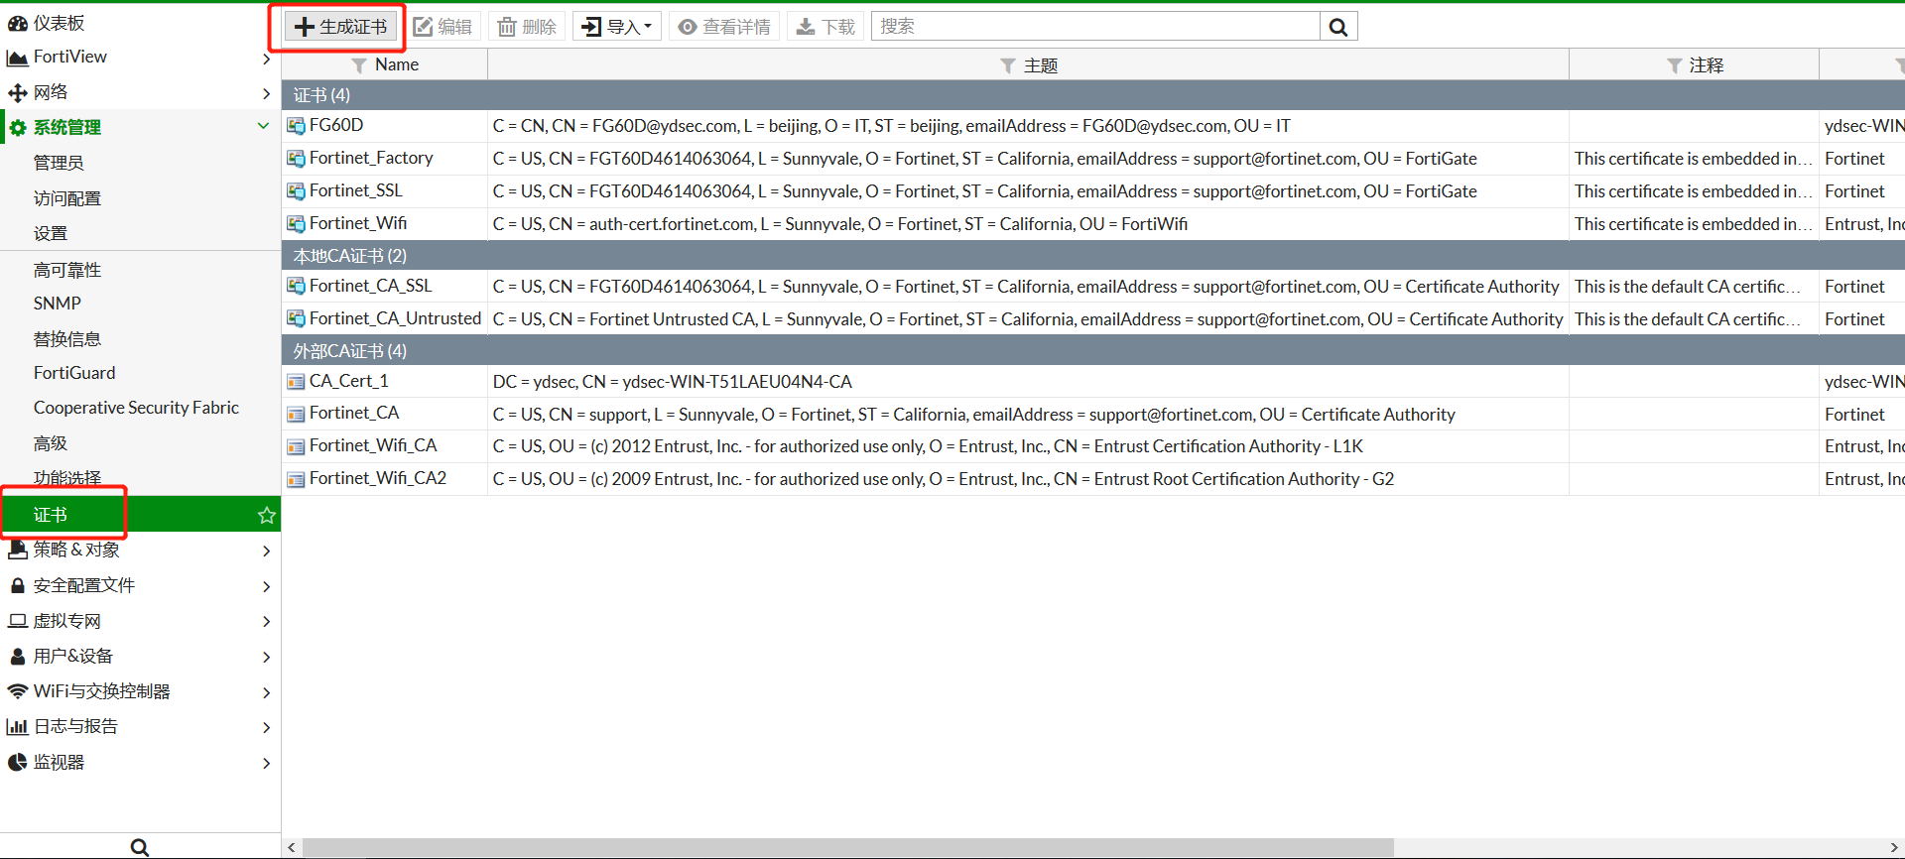Image resolution: width=1905 pixels, height=859 pixels.
Task: Select the FG60D certificate icon
Action: click(x=296, y=126)
